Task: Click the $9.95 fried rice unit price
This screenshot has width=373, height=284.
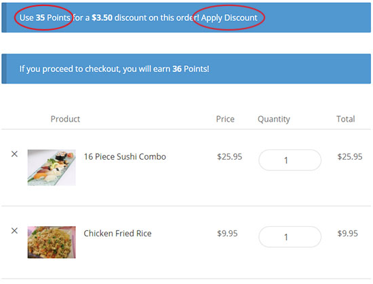Action: (227, 233)
